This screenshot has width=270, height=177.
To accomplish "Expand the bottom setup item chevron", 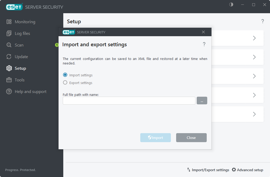I will tap(254, 114).
